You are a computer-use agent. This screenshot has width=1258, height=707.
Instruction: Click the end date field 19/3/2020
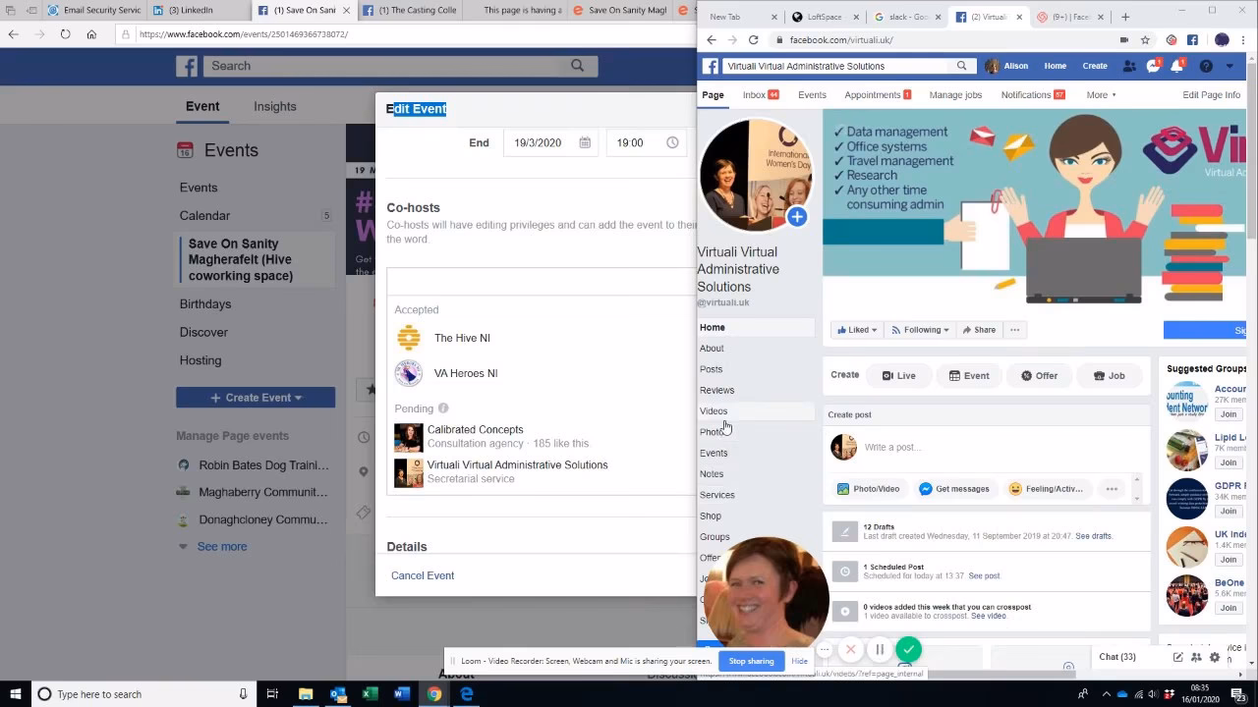click(x=550, y=142)
